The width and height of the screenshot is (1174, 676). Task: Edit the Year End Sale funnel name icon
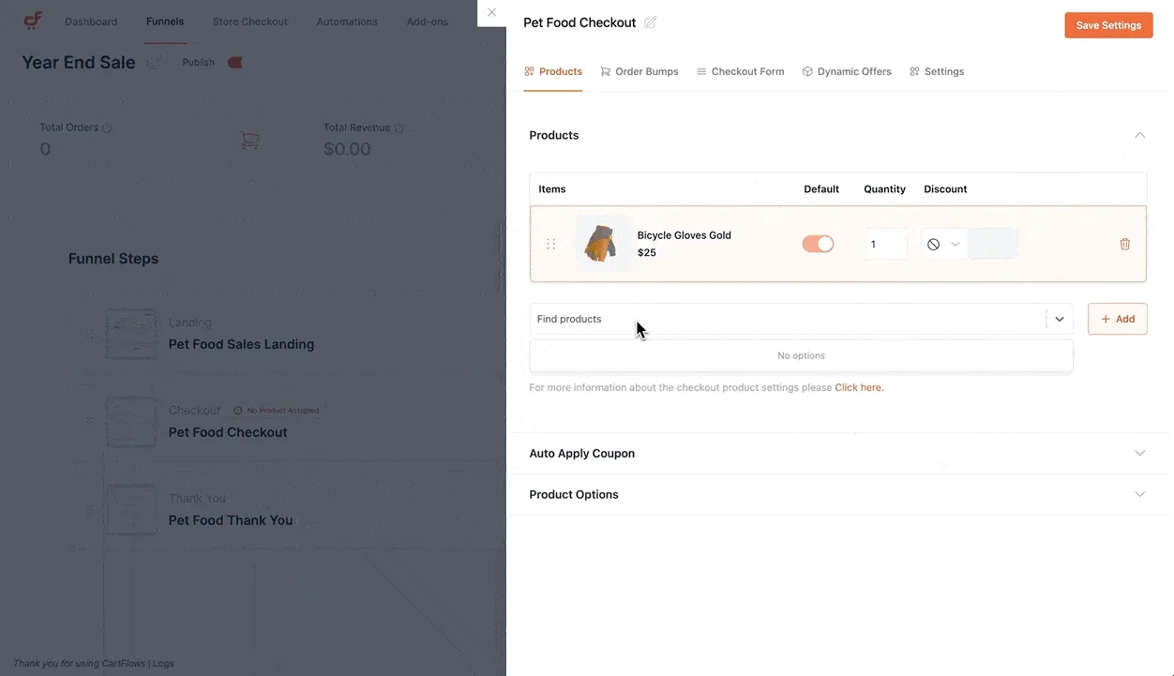154,63
